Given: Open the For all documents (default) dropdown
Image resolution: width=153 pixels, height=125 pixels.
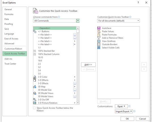Looking at the screenshot, I should coord(138,21).
